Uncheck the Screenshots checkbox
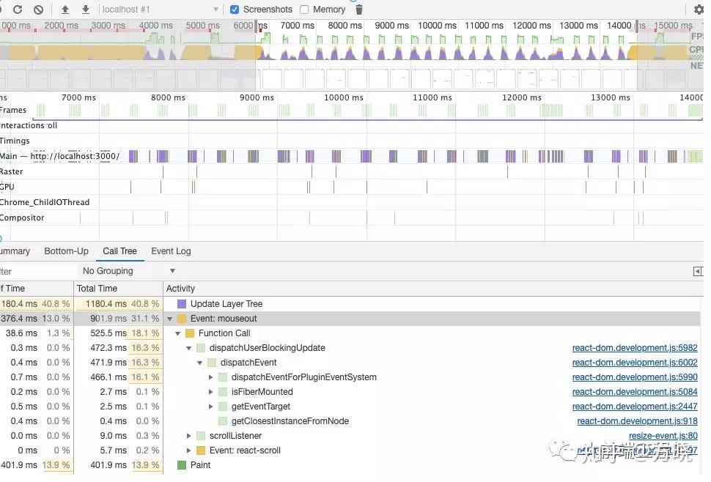 (235, 9)
